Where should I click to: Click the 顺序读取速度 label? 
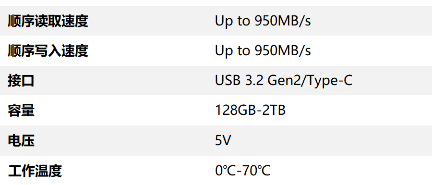pos(48,21)
